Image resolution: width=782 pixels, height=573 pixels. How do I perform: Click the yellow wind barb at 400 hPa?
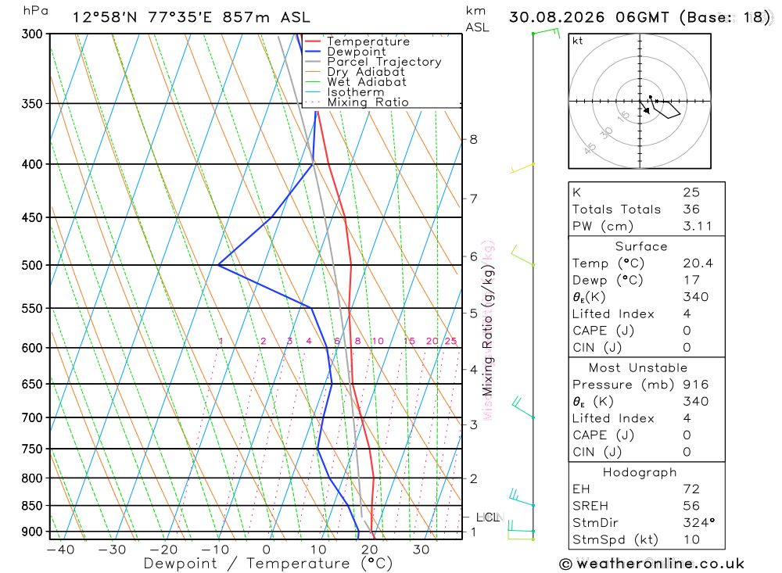tap(522, 168)
